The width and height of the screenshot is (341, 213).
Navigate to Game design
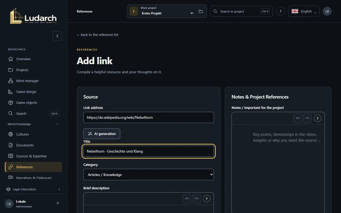point(33,92)
